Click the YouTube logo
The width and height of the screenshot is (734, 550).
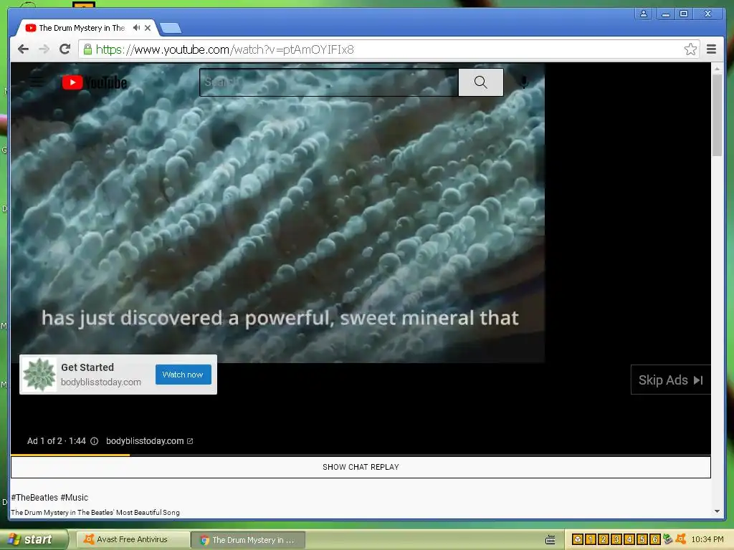coord(95,82)
